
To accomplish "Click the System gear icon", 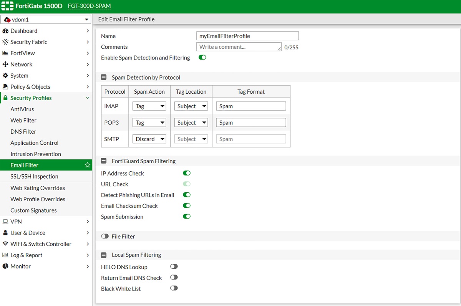I will point(5,76).
